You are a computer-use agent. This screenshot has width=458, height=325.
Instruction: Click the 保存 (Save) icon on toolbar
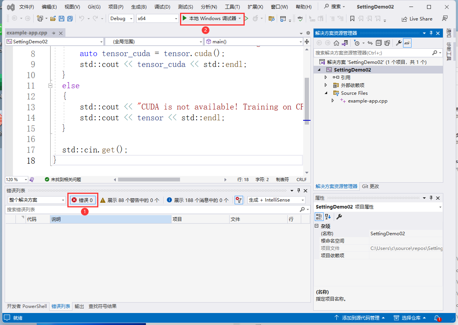(x=62, y=19)
